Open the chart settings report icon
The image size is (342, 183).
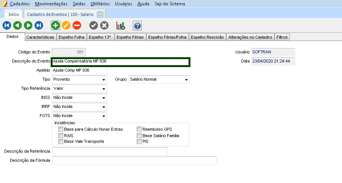tap(121, 25)
